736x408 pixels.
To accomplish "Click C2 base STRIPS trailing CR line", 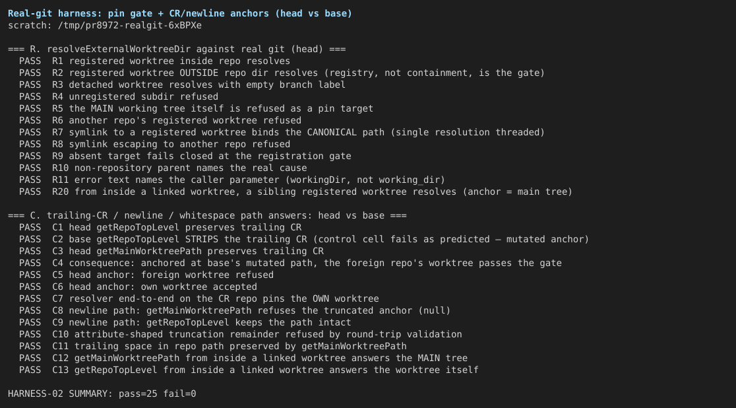I will tap(303, 239).
